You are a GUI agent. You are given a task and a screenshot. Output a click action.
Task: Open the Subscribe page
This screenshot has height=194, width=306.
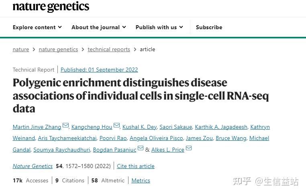[209, 27]
